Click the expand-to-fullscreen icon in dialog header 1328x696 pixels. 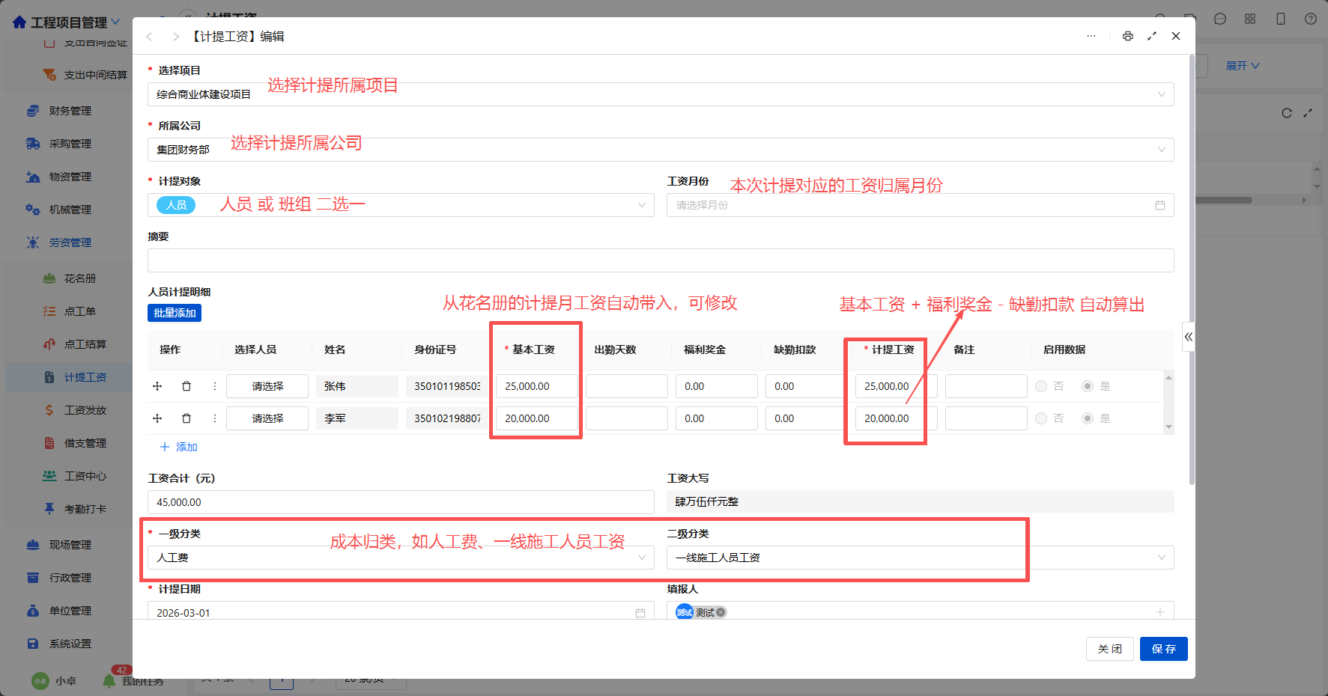1152,36
